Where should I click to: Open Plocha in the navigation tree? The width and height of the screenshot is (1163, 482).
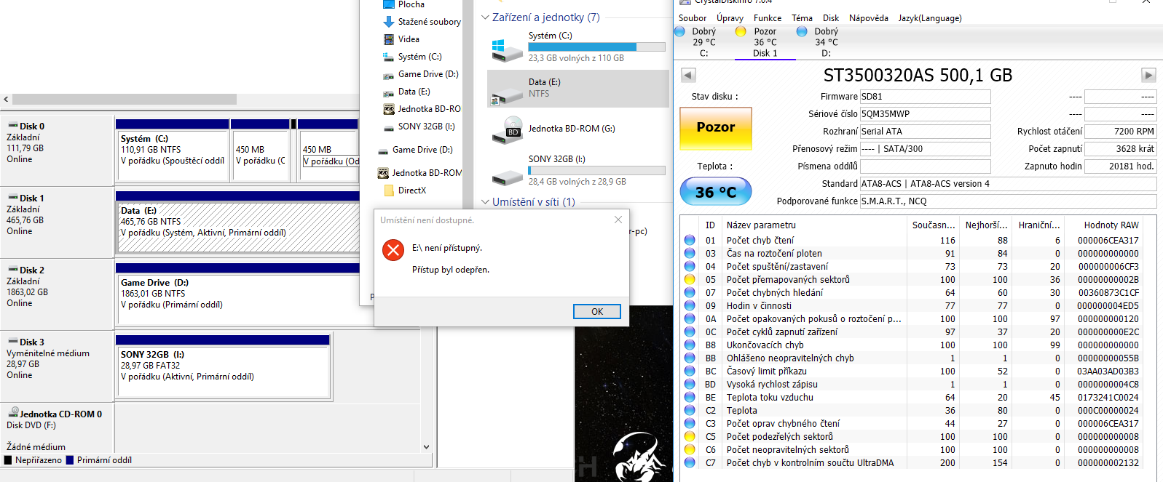pyautogui.click(x=411, y=4)
